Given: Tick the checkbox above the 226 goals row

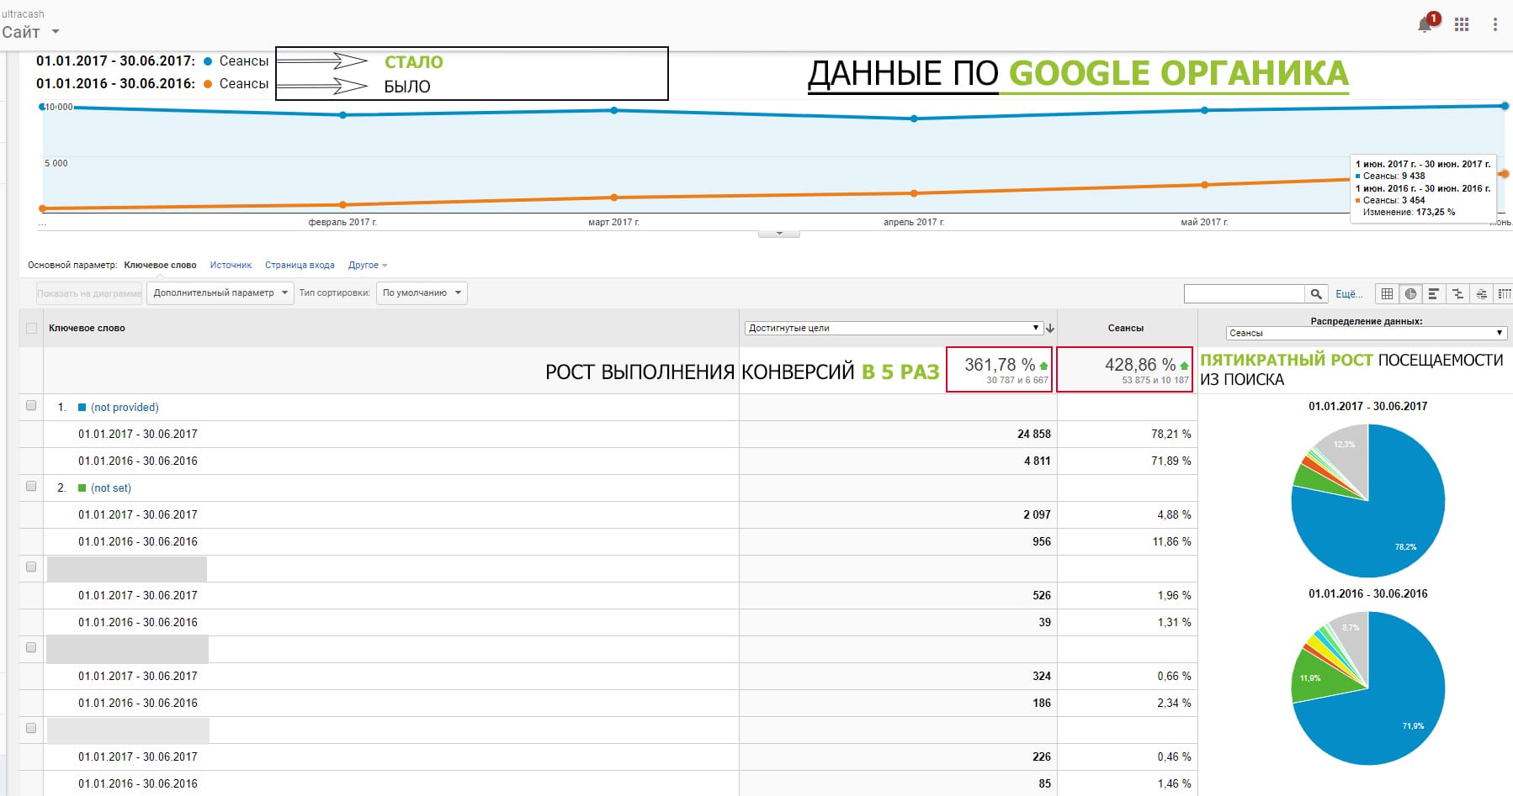Looking at the screenshot, I should pos(32,728).
